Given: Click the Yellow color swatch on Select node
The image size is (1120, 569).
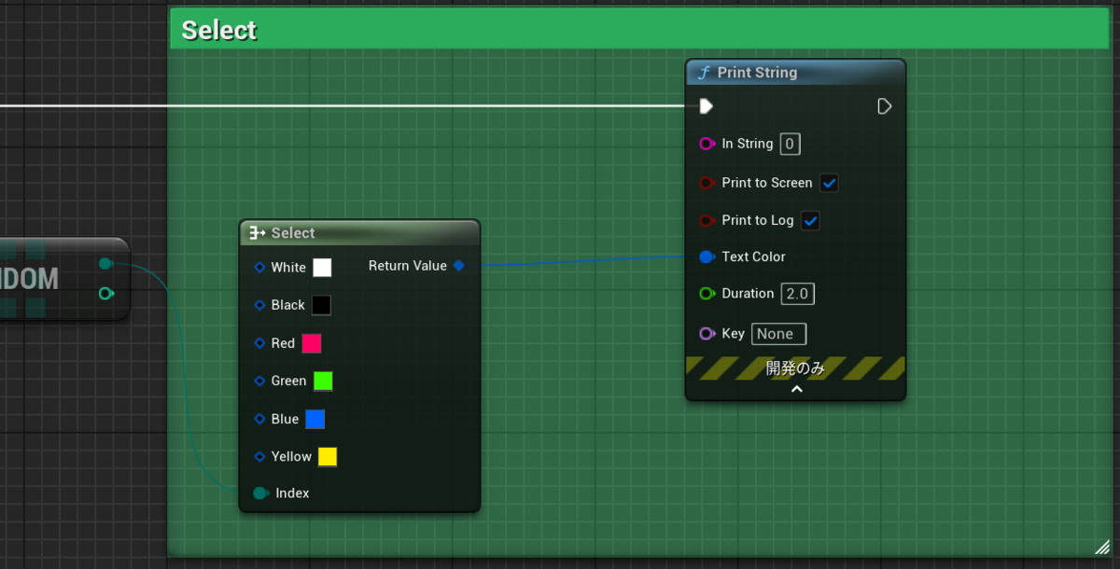Looking at the screenshot, I should (x=327, y=456).
